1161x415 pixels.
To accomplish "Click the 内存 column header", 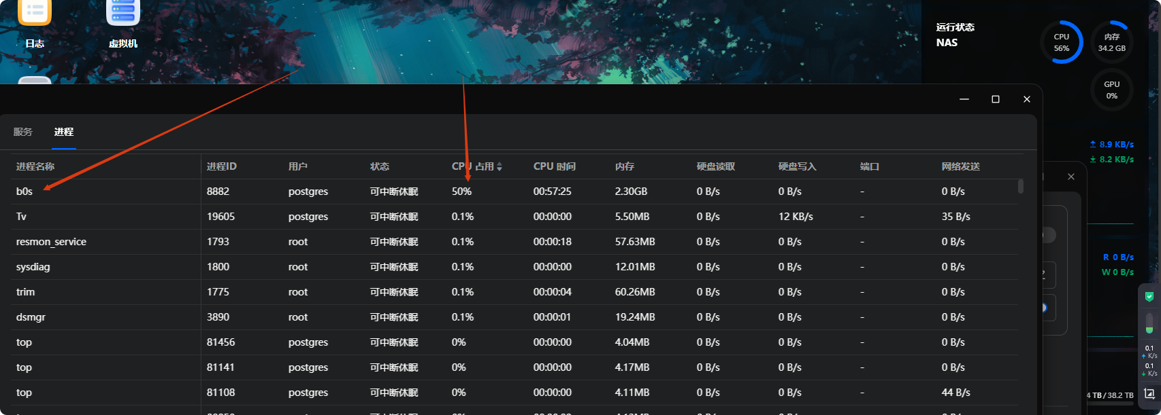I will [x=625, y=166].
